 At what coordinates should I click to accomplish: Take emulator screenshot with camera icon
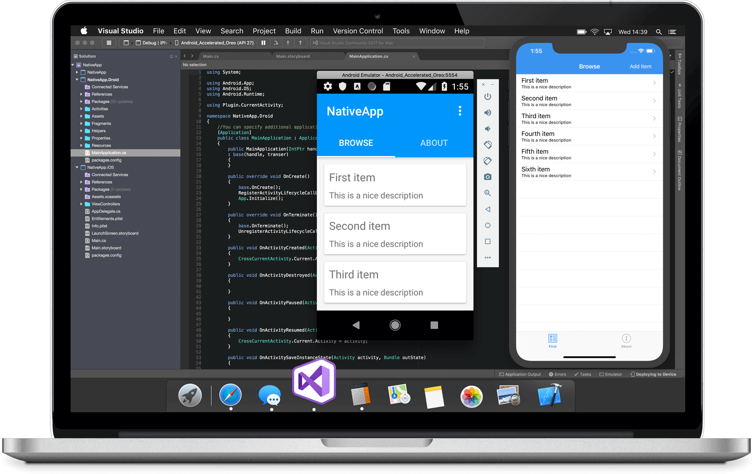click(487, 177)
